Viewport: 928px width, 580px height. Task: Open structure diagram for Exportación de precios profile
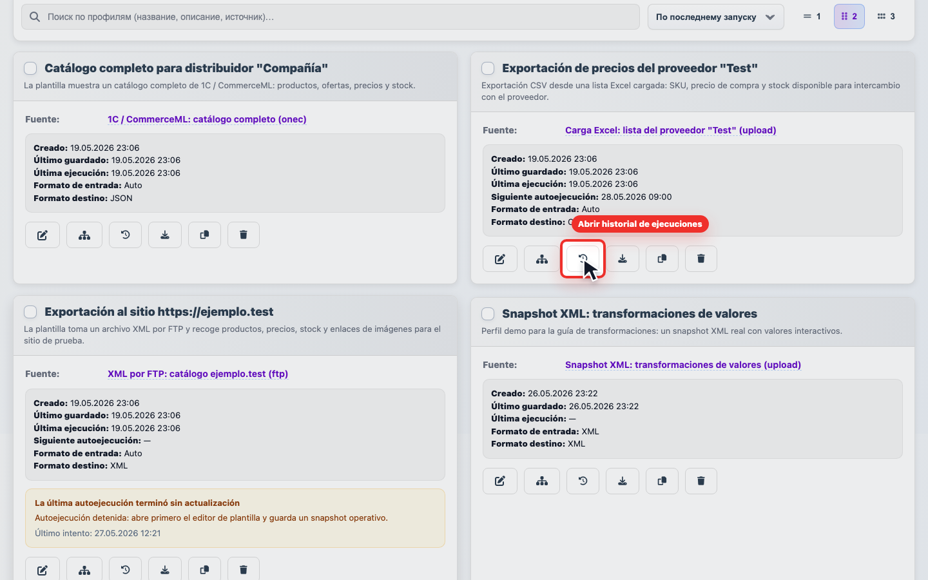tap(542, 259)
